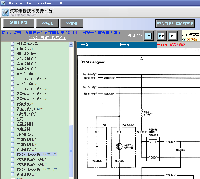Screen dimensions: 200x179
Task: Select 遥控开启车门系统/1 tree item
Action: click(x=31, y=79)
